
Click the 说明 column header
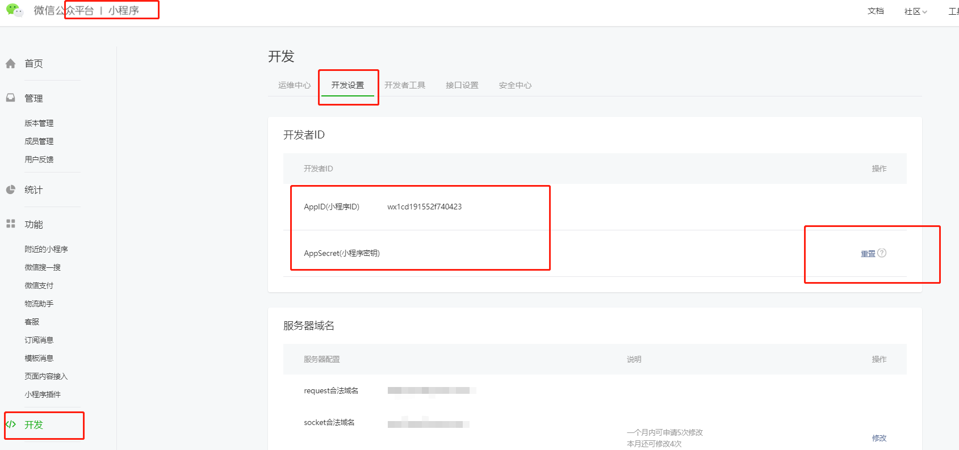tap(634, 359)
